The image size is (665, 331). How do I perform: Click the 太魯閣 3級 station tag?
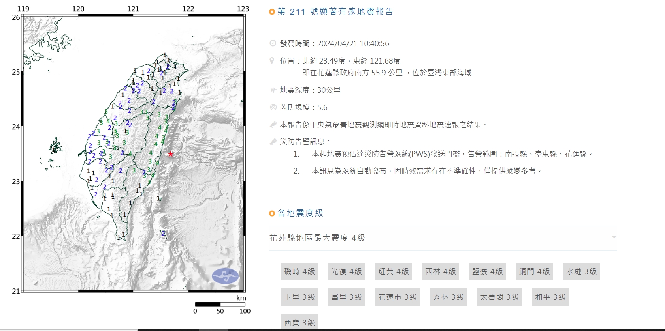pyautogui.click(x=499, y=297)
